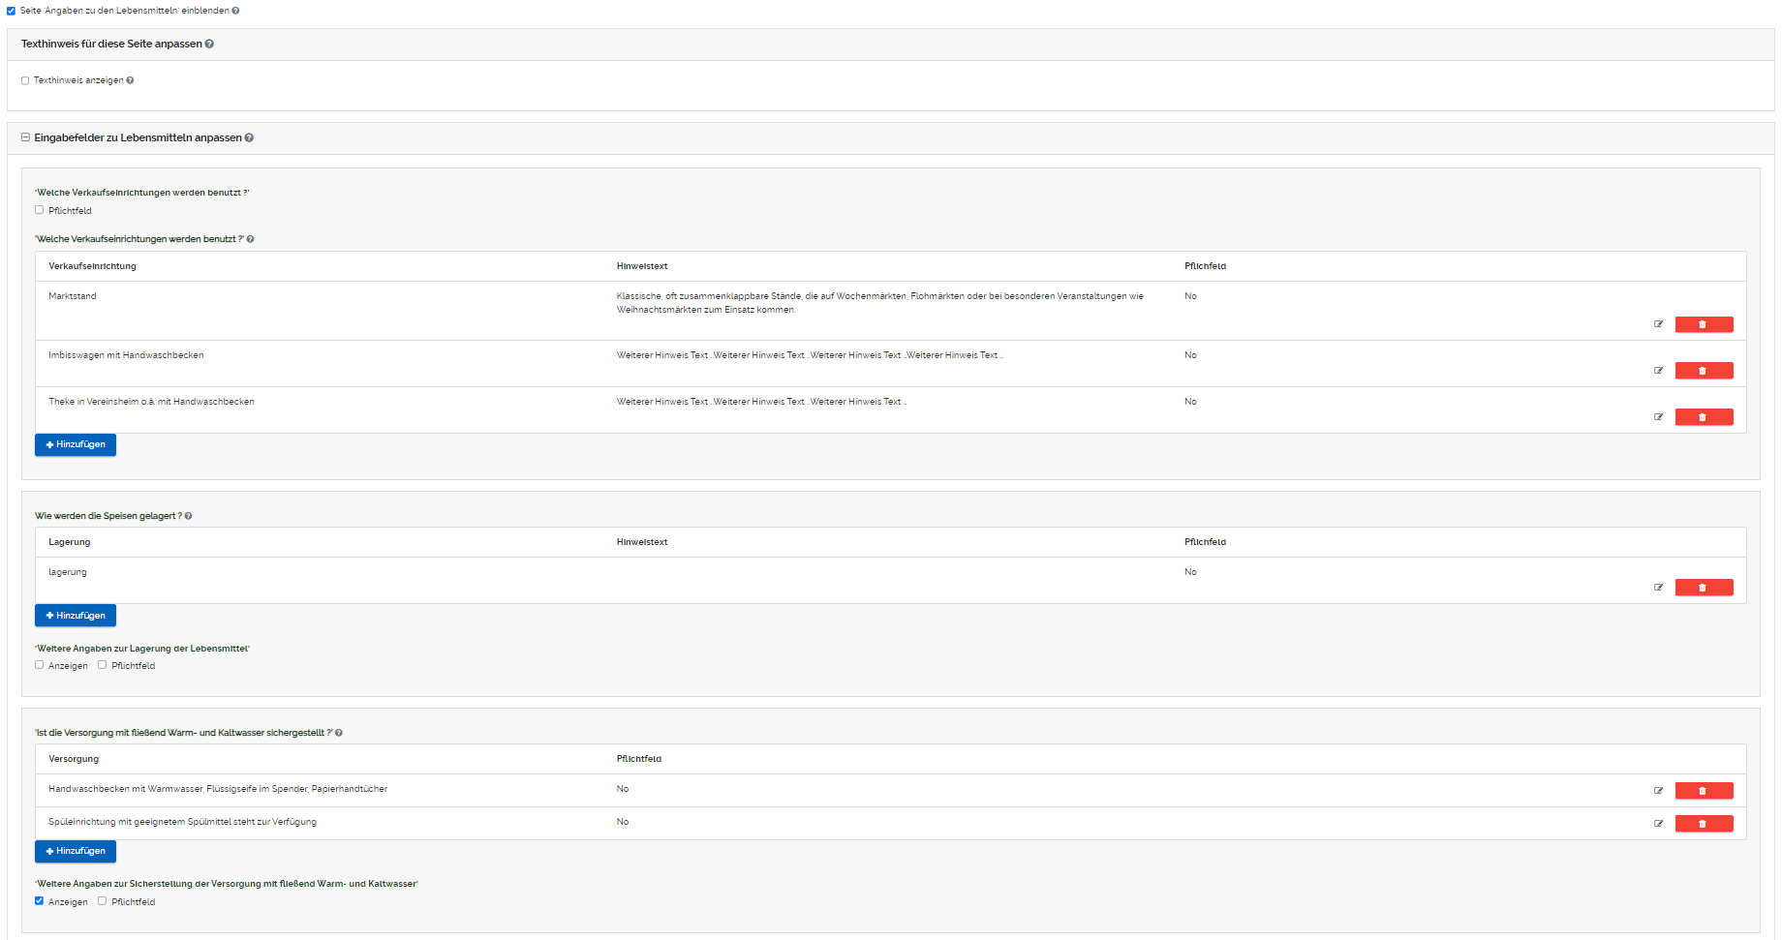Collapse 'Eingabefelder zu Lebensmitteln anpassen' section
1782x940 pixels.
(26, 137)
